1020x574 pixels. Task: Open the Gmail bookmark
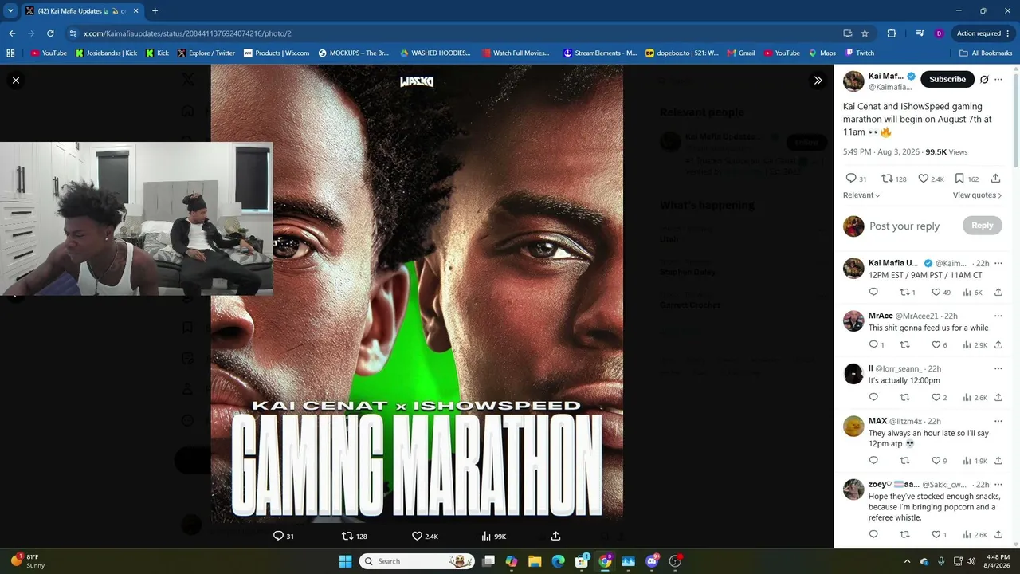point(741,53)
